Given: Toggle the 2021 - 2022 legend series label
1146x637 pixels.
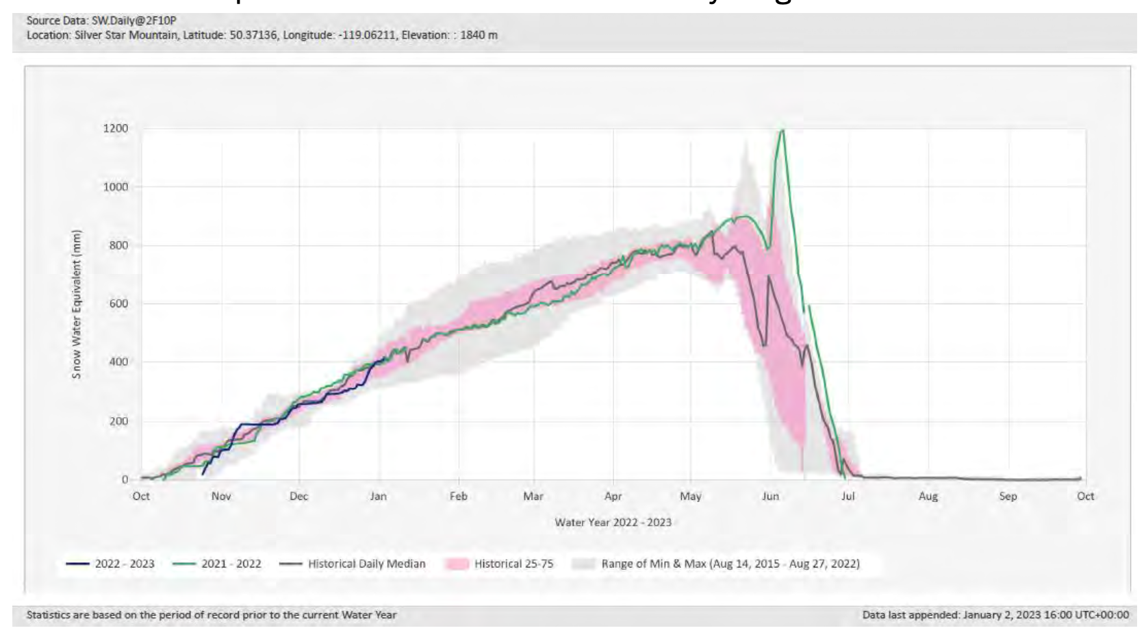Looking at the screenshot, I should click(x=231, y=564).
